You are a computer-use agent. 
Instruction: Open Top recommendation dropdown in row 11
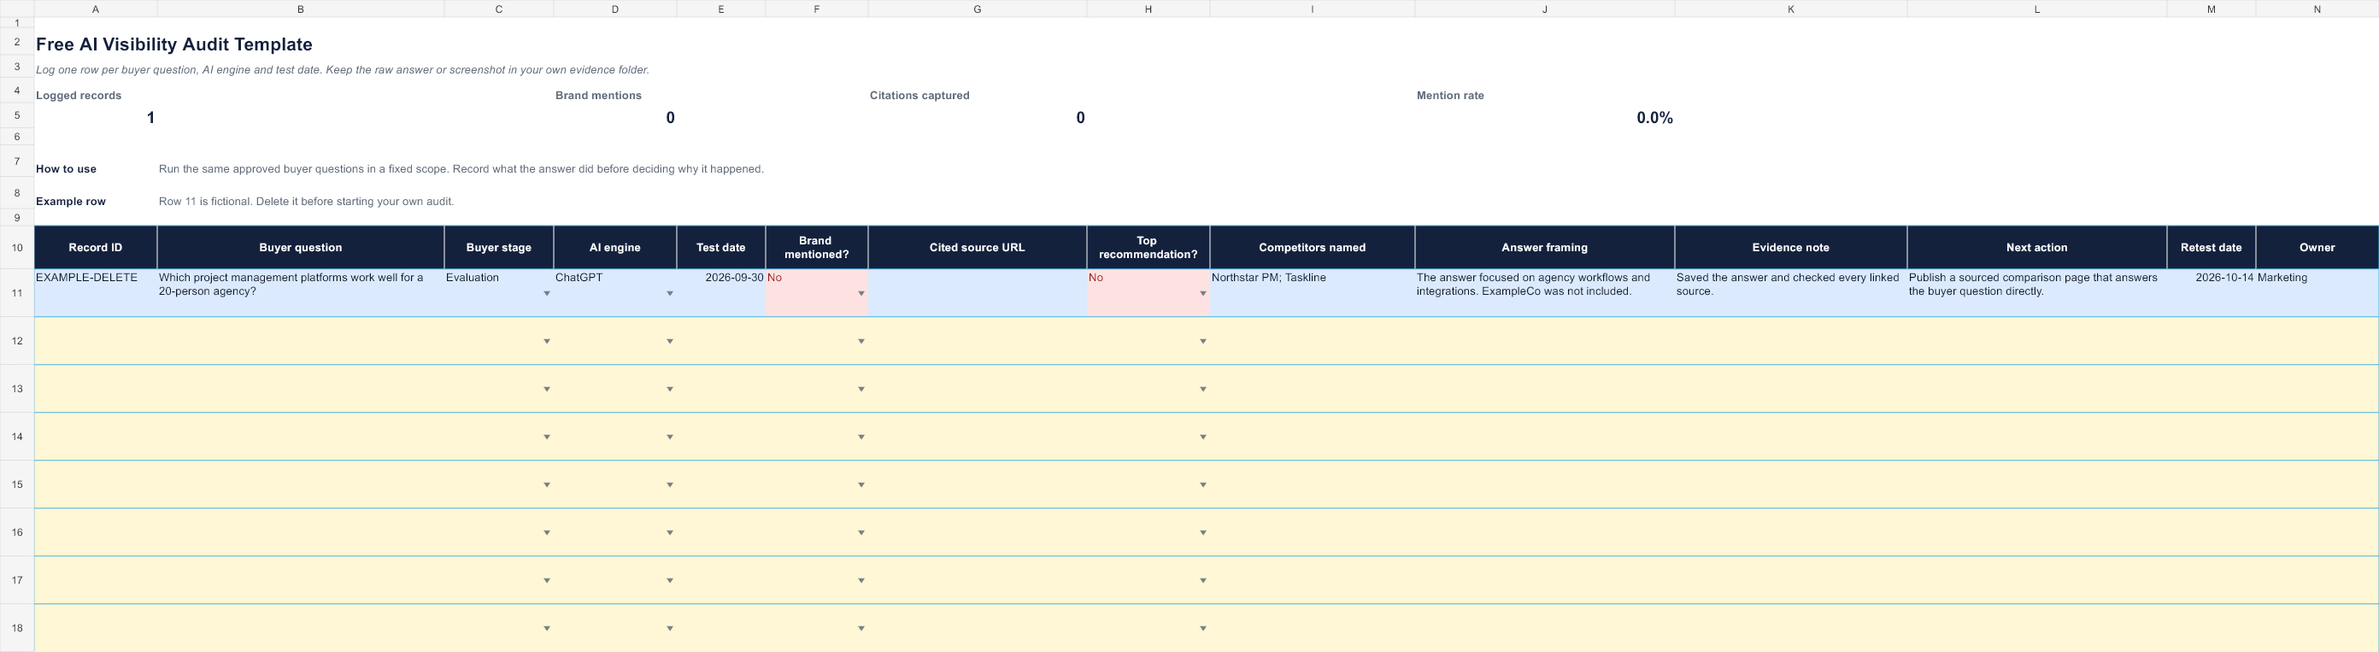click(1202, 294)
